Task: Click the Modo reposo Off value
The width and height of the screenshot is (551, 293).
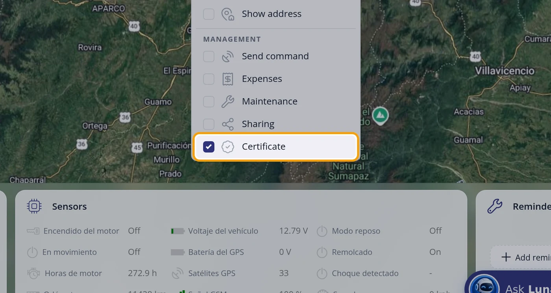Action: 436,231
